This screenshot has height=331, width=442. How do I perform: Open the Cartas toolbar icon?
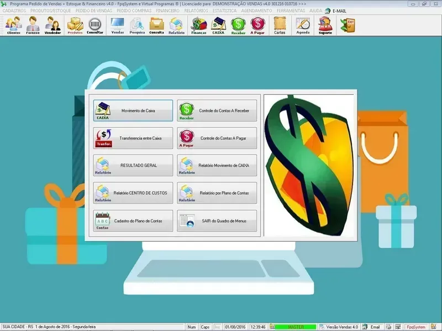pyautogui.click(x=280, y=25)
